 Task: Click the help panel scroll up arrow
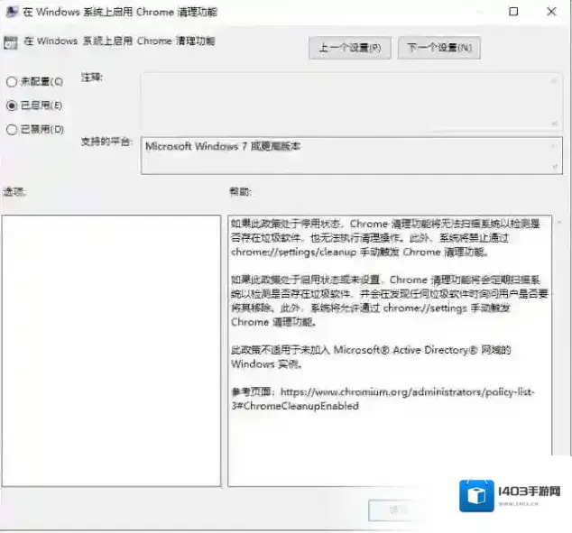[x=560, y=222]
